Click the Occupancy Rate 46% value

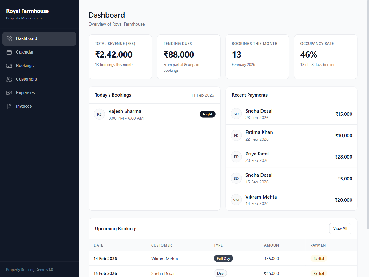pyautogui.click(x=309, y=55)
